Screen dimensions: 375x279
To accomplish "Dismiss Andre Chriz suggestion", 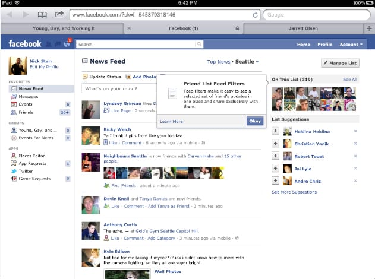I will 355,181.
